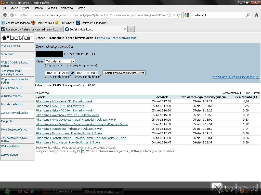Open the Historia menu

click(38, 8)
